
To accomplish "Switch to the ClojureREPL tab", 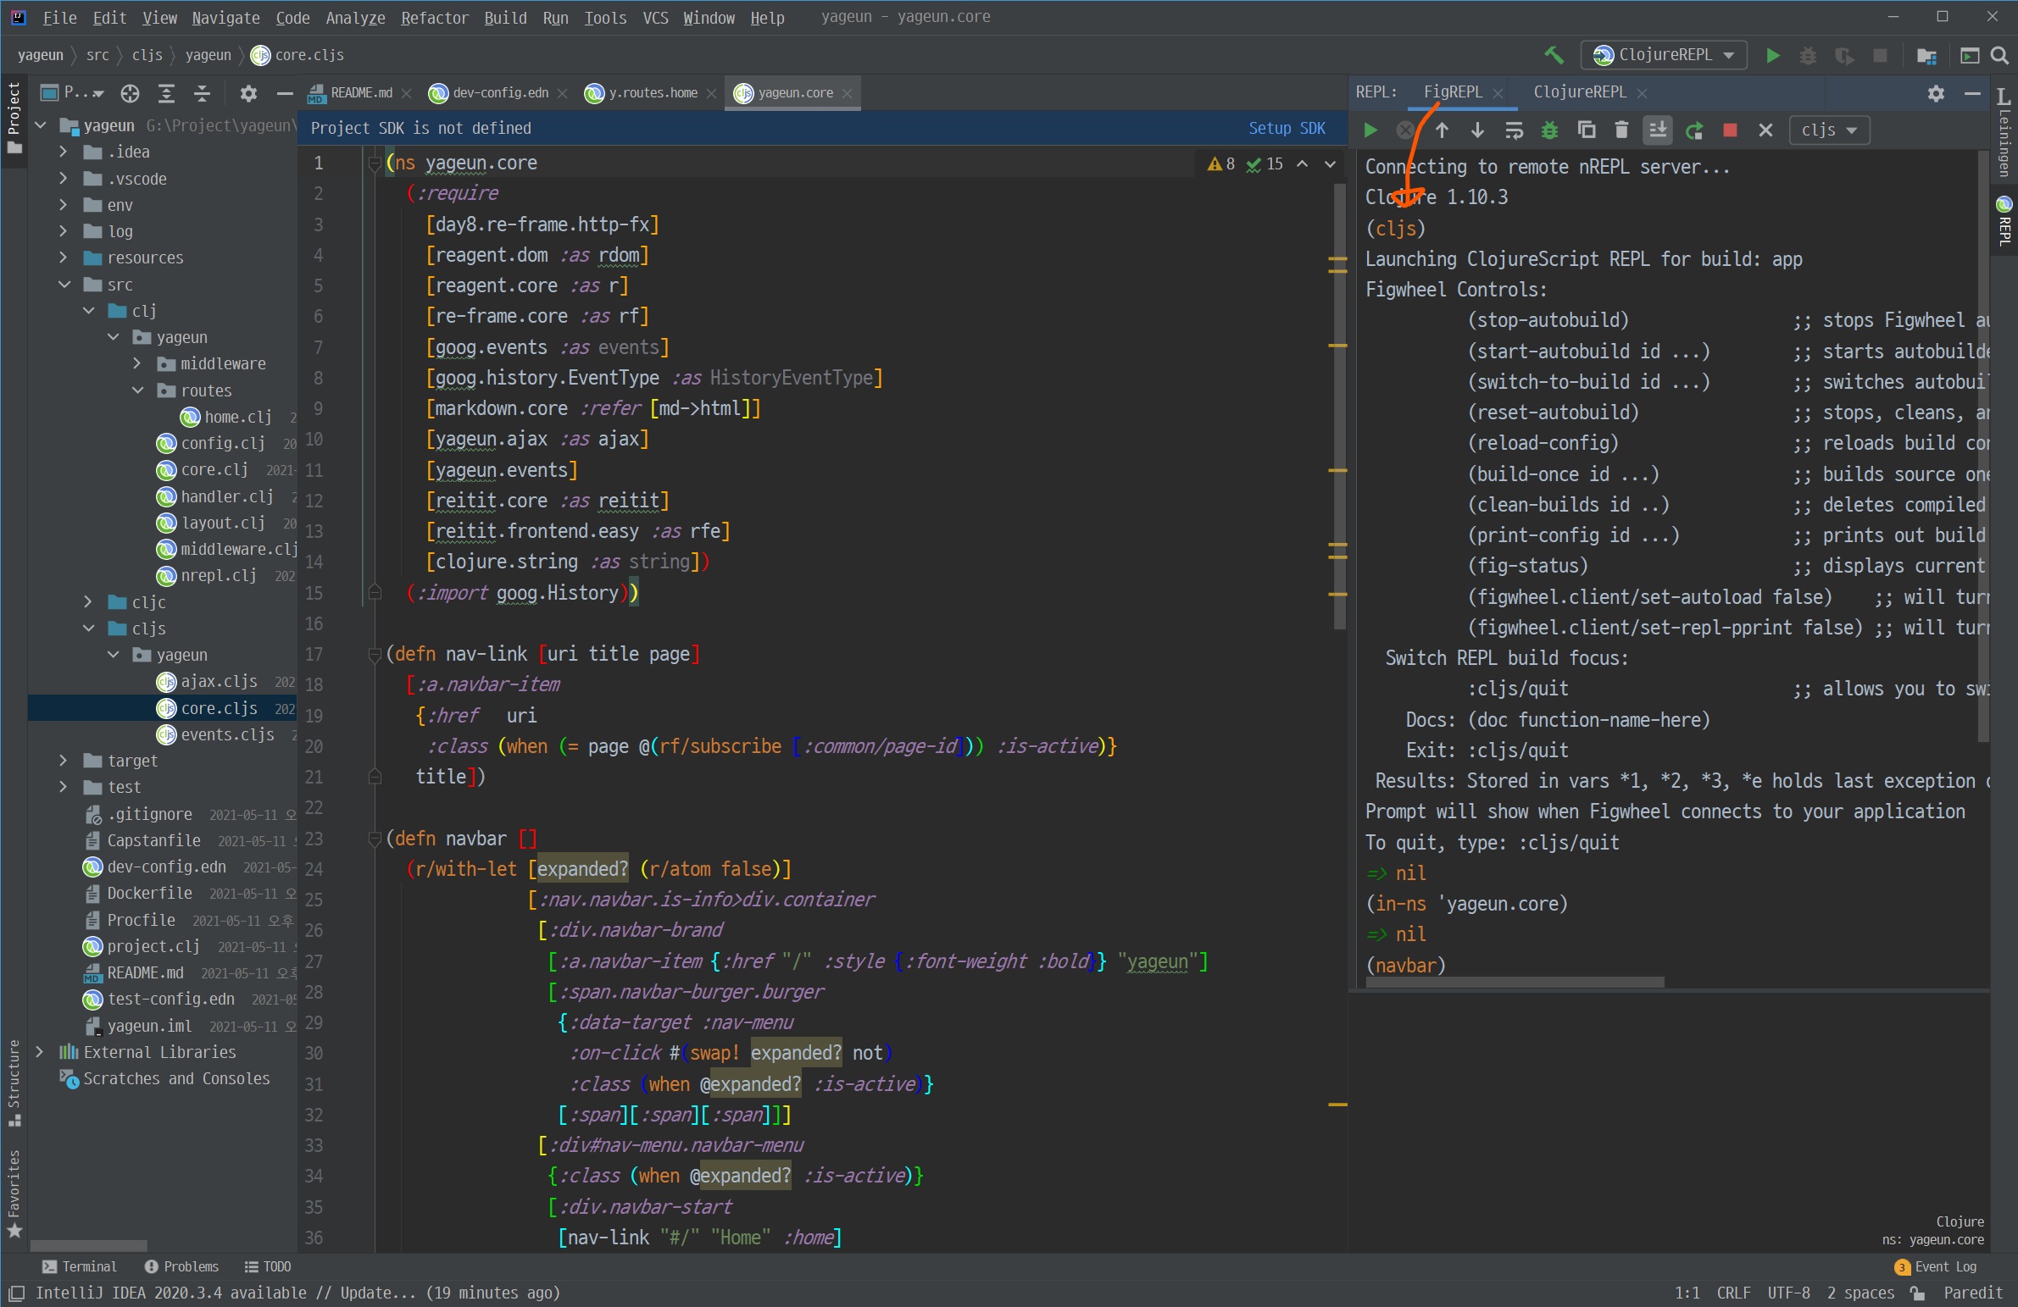I will (1579, 91).
